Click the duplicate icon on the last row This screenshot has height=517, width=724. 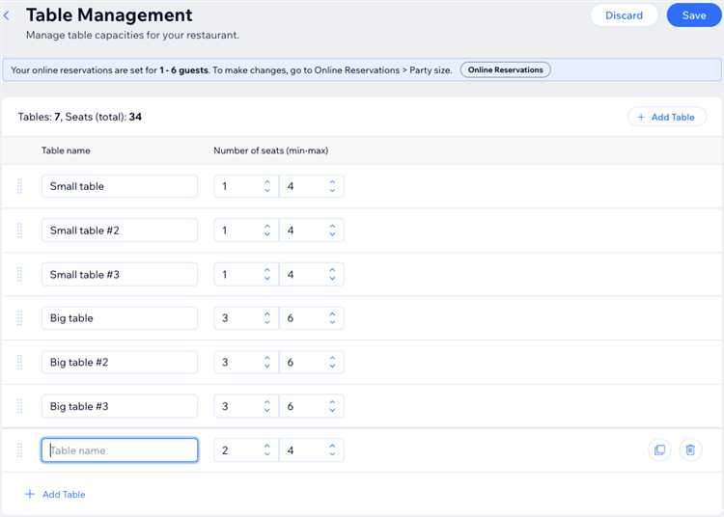[x=659, y=449]
